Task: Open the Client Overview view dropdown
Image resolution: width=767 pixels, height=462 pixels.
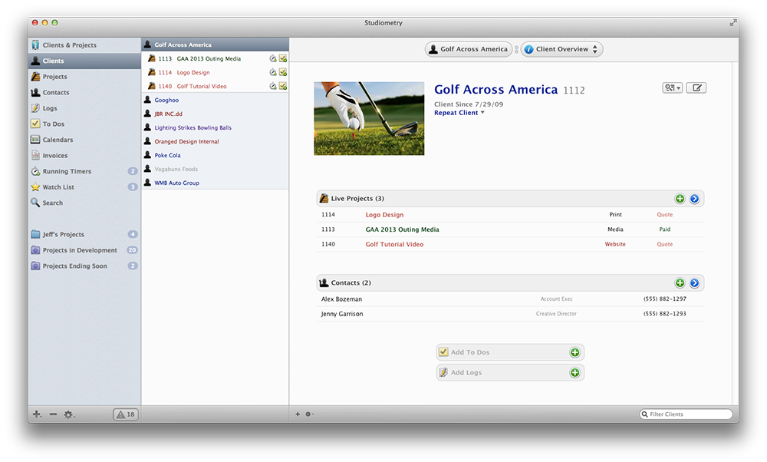Action: click(x=562, y=49)
